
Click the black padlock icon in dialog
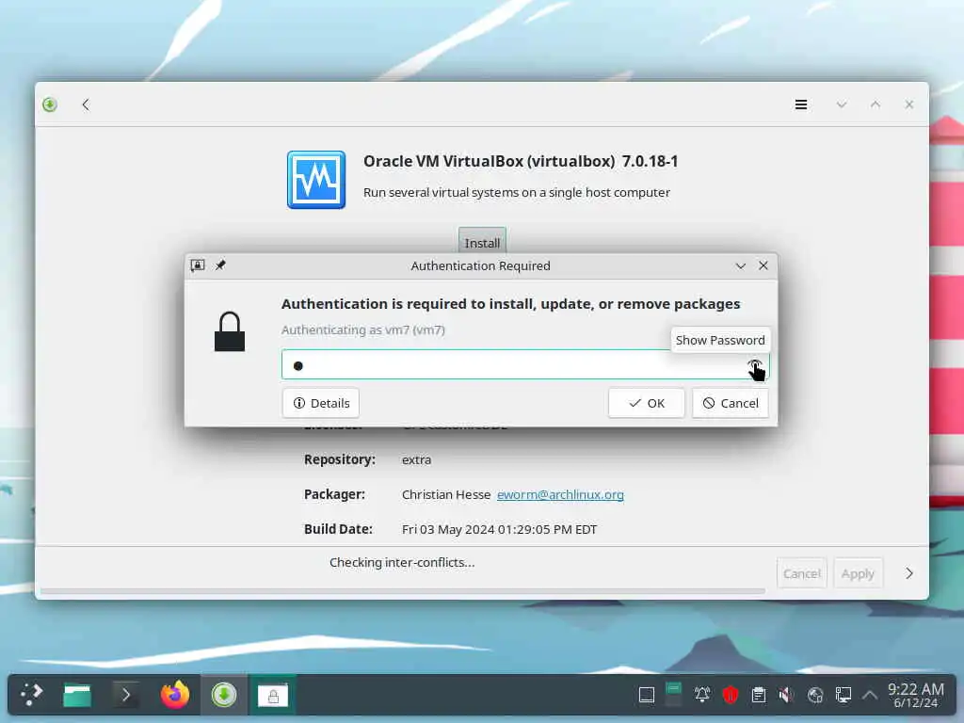(230, 331)
